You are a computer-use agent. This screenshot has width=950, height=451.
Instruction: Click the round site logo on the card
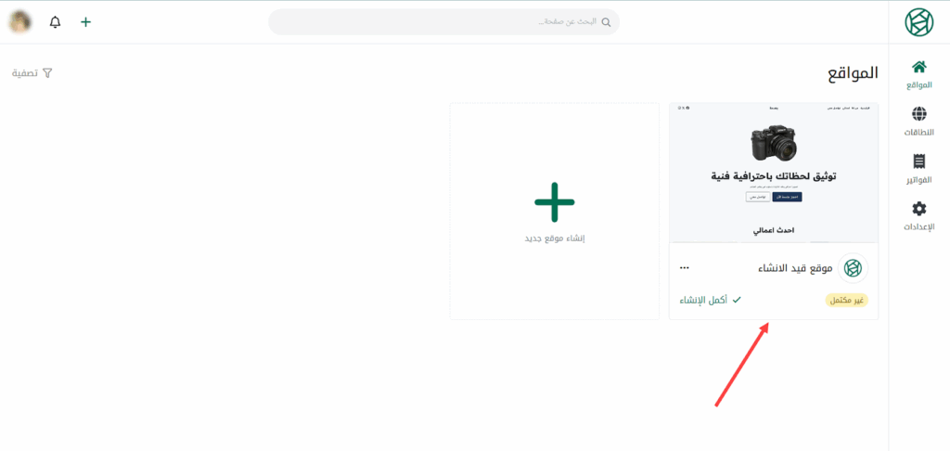pos(852,268)
